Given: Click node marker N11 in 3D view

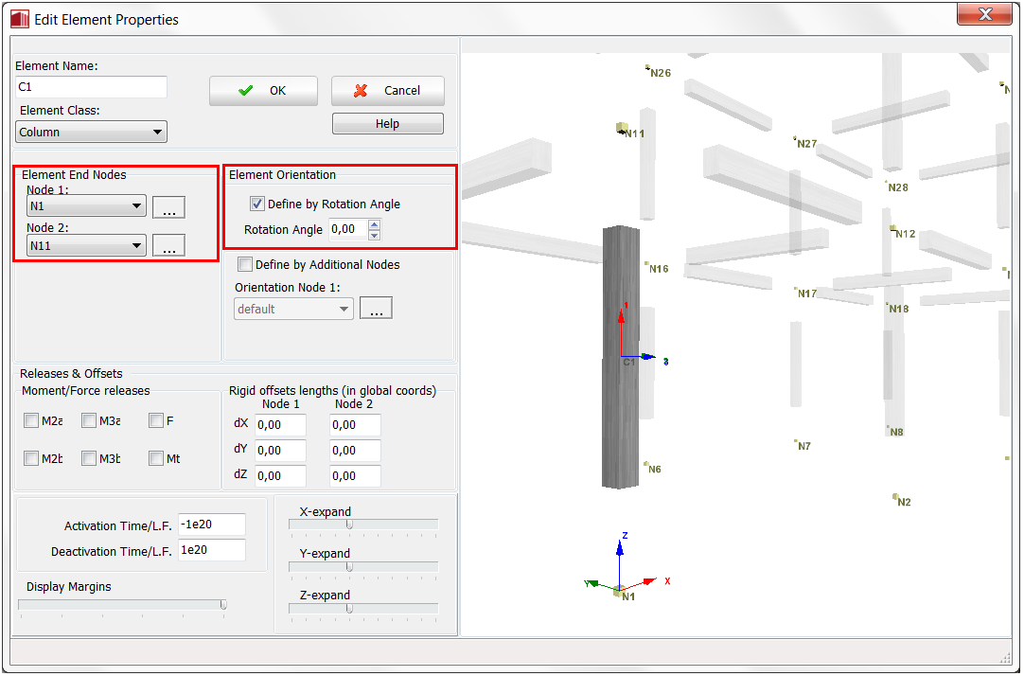Looking at the screenshot, I should pyautogui.click(x=622, y=129).
